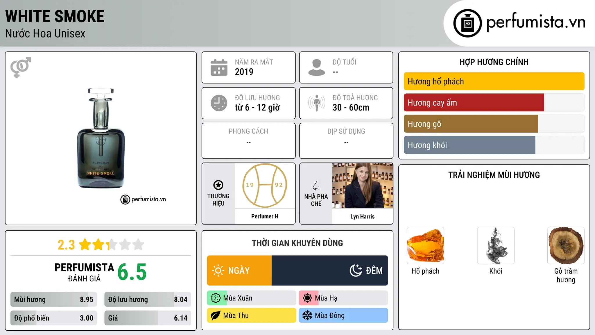Screen dimensions: 595x335
Task: Open the Perfumer H brand logo
Action: 265,185
